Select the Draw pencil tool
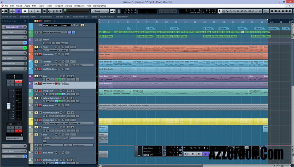 252,11
